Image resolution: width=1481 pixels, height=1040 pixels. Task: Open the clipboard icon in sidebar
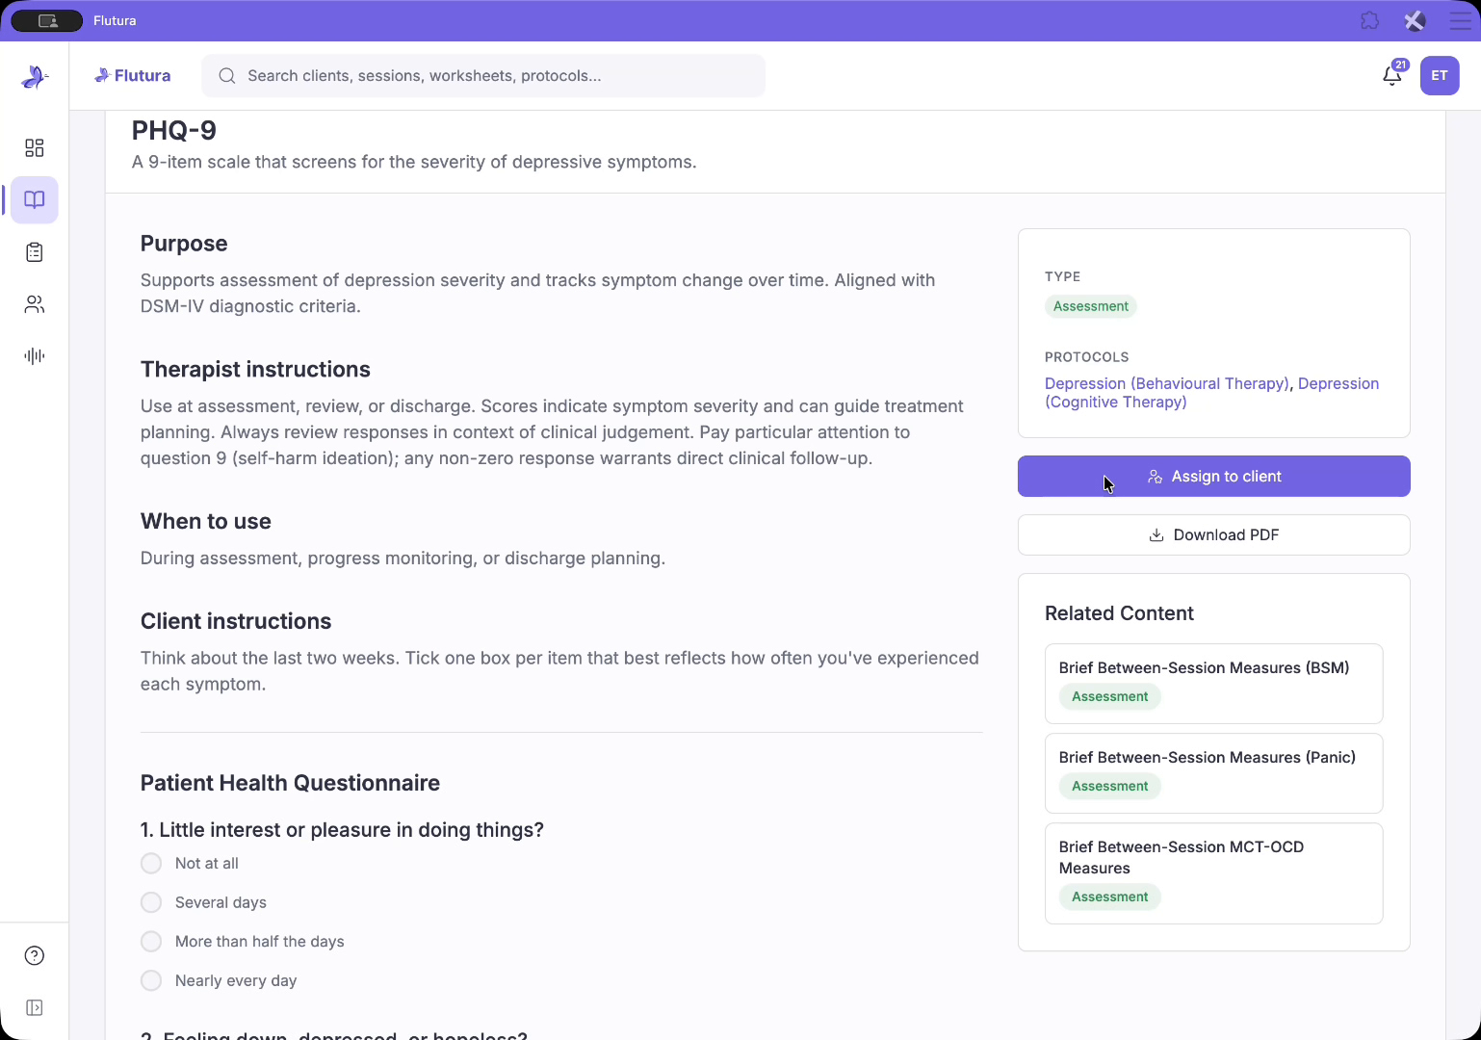(x=35, y=252)
